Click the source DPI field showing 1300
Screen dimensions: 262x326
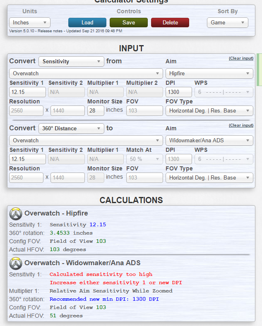click(x=179, y=92)
